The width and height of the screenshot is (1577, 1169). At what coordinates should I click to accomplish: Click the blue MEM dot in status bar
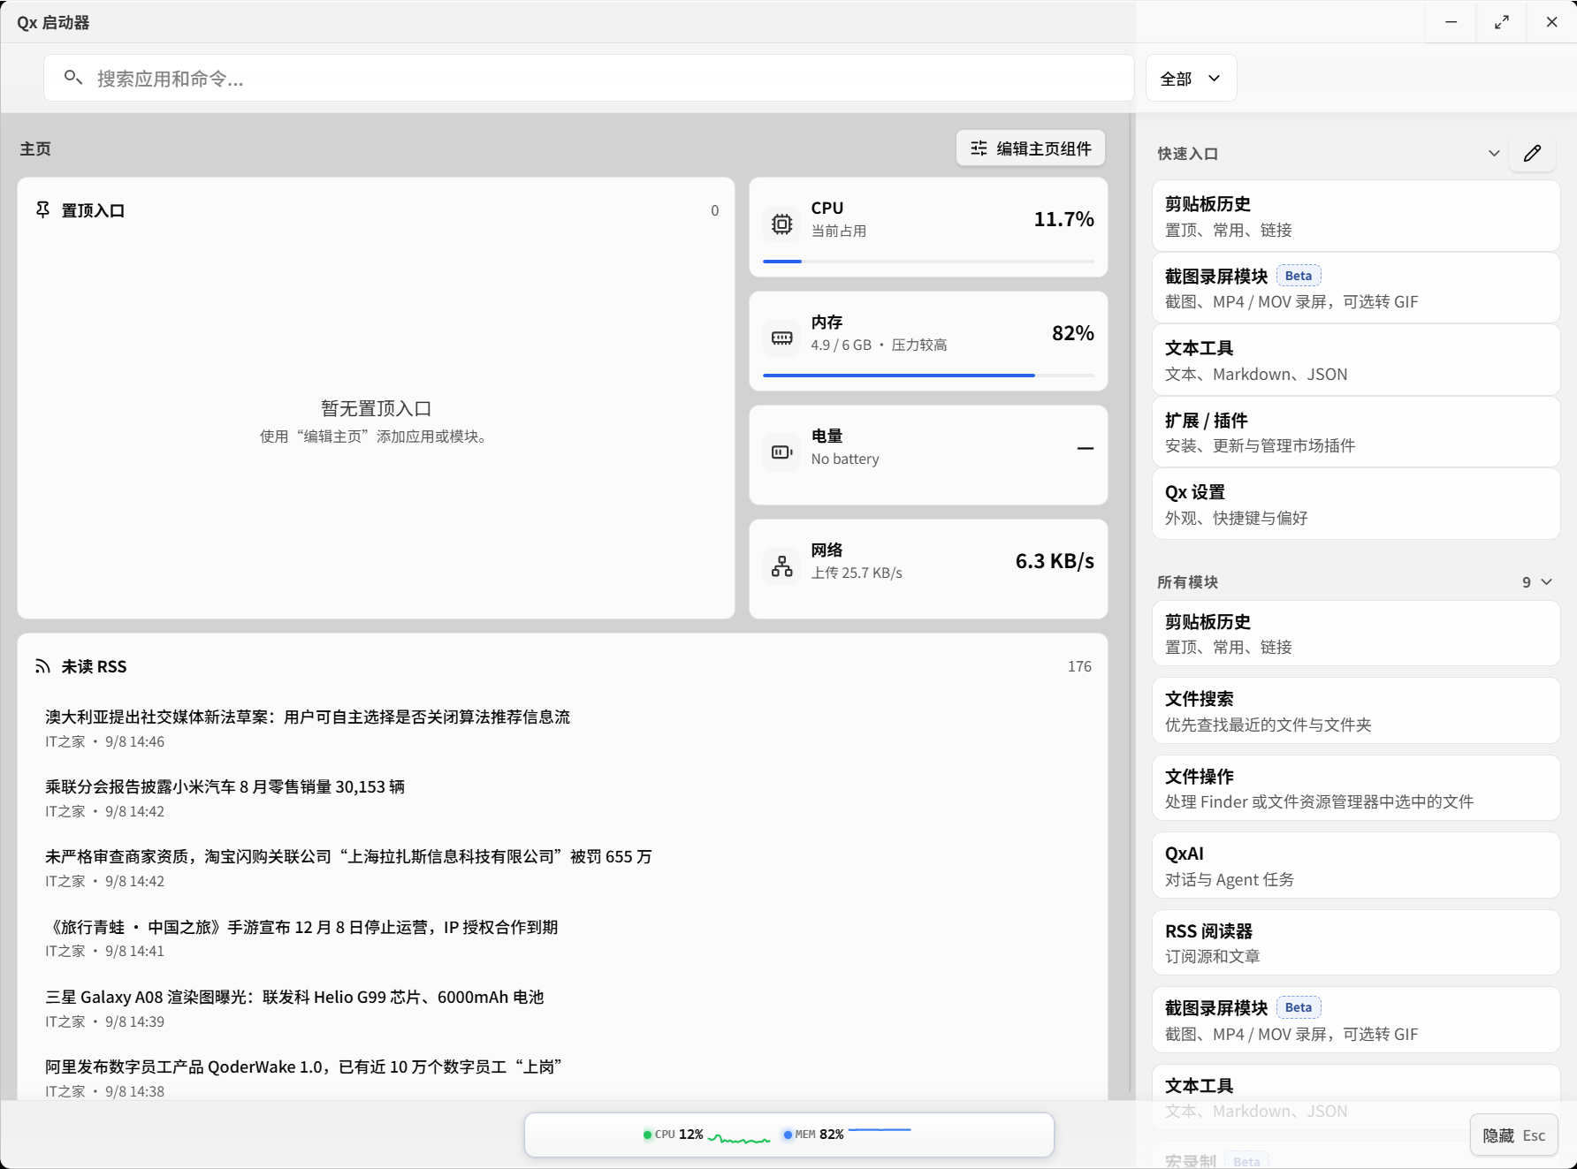pyautogui.click(x=788, y=1135)
